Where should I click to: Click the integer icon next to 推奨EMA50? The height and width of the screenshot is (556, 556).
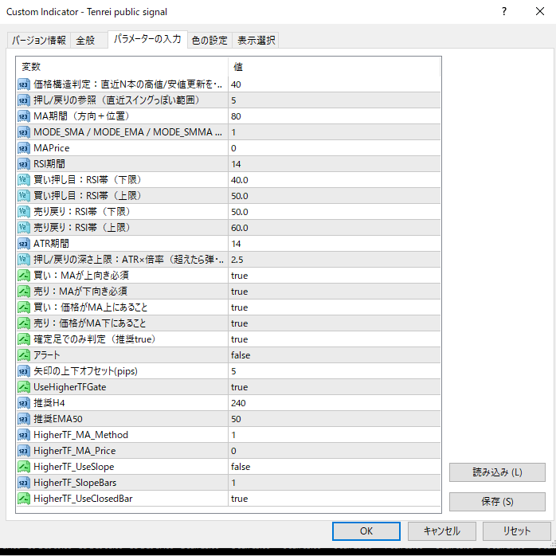pos(24,419)
